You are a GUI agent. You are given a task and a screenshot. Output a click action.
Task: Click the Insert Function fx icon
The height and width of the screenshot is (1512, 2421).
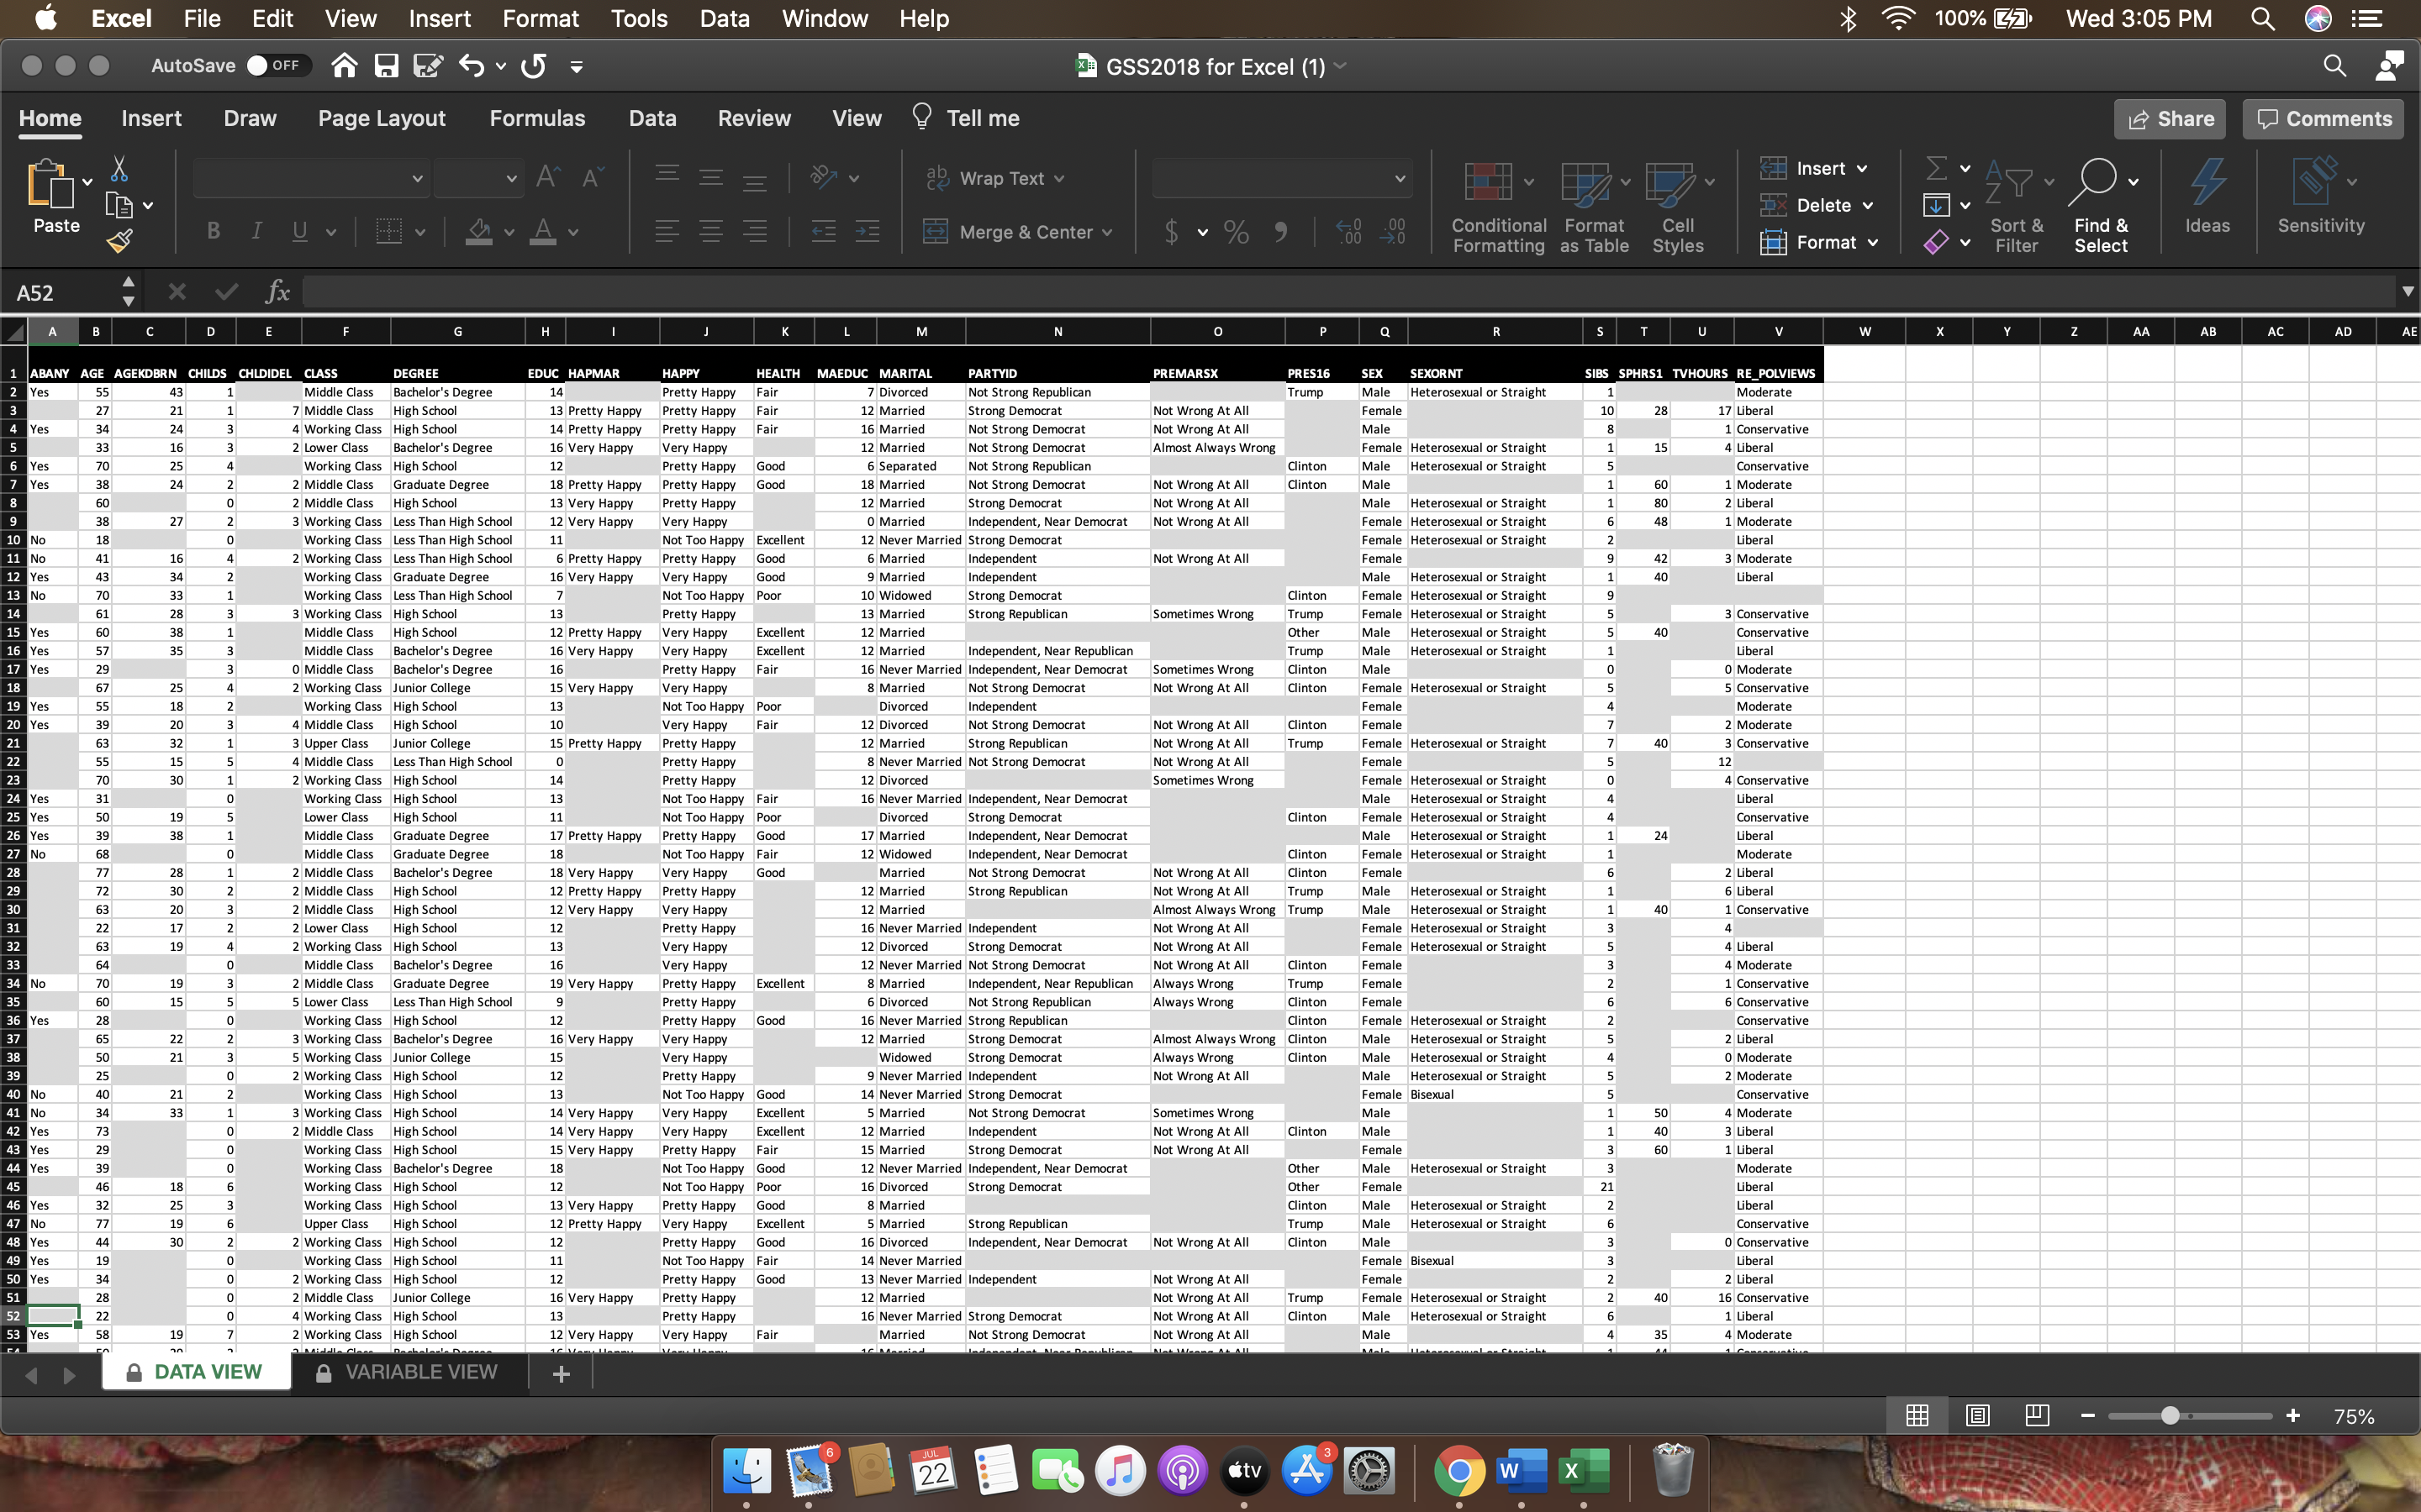point(277,292)
